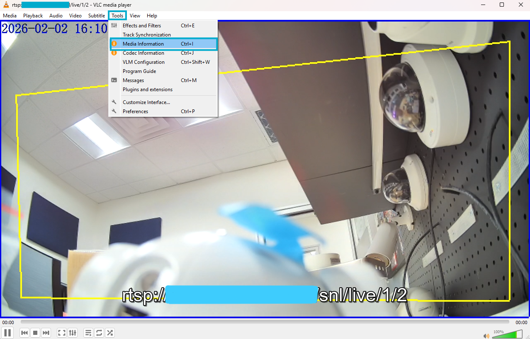The height and width of the screenshot is (339, 530).
Task: Open Effects and Filters
Action: (x=141, y=26)
